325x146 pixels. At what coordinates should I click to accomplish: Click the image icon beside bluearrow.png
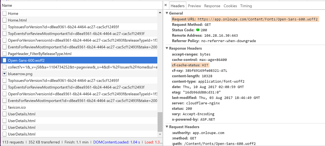(4, 74)
